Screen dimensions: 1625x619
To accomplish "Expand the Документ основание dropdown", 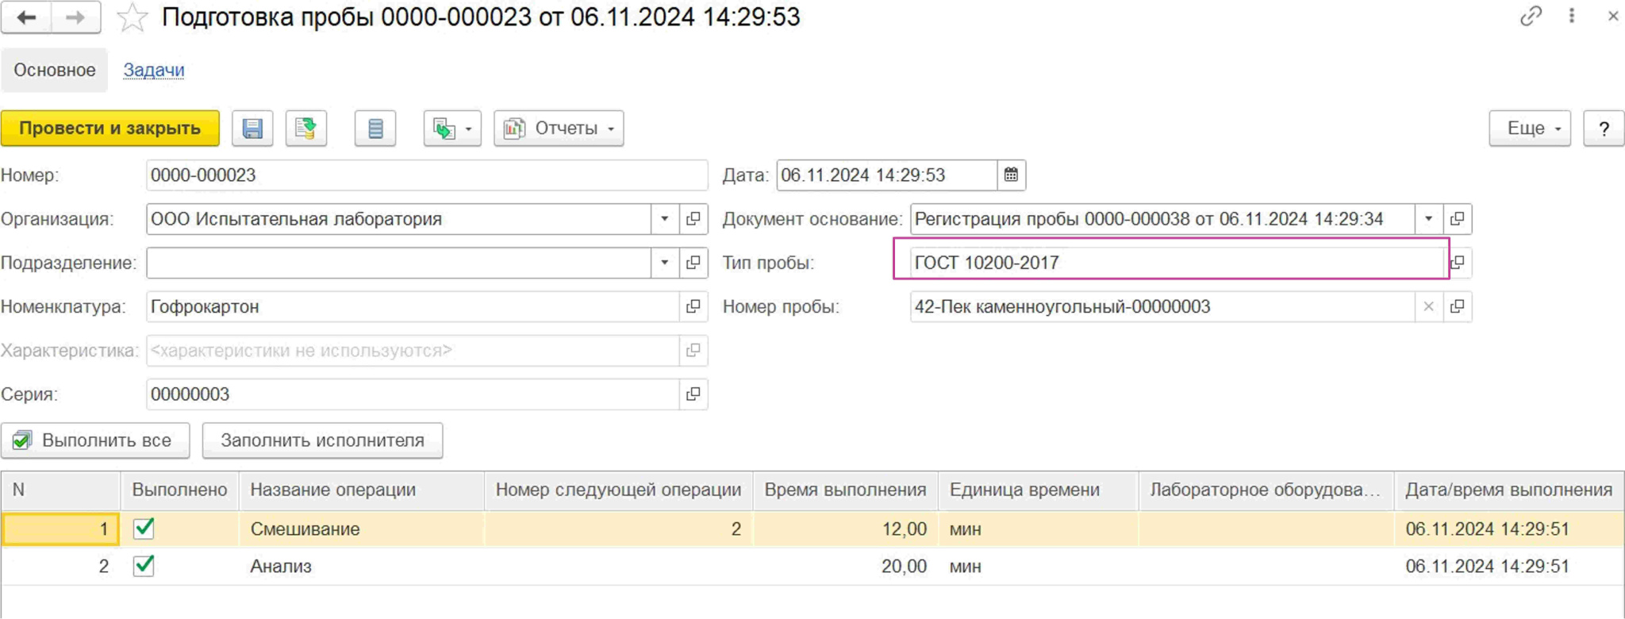I will 1428,219.
